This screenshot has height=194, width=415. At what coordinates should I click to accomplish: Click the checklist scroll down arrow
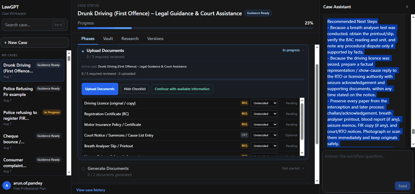coord(302,153)
